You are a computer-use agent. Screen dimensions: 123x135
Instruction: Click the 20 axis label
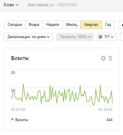tap(13, 72)
